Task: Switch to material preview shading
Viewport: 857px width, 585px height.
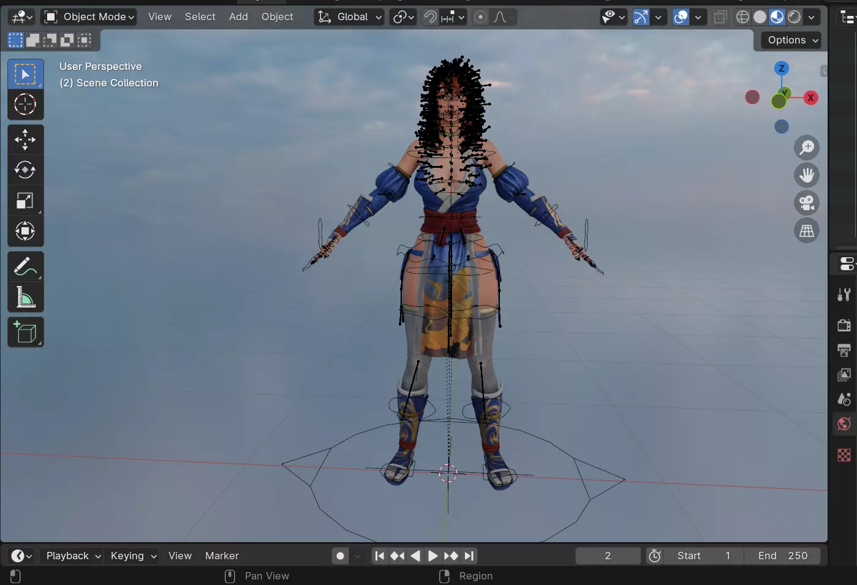Action: 777,17
